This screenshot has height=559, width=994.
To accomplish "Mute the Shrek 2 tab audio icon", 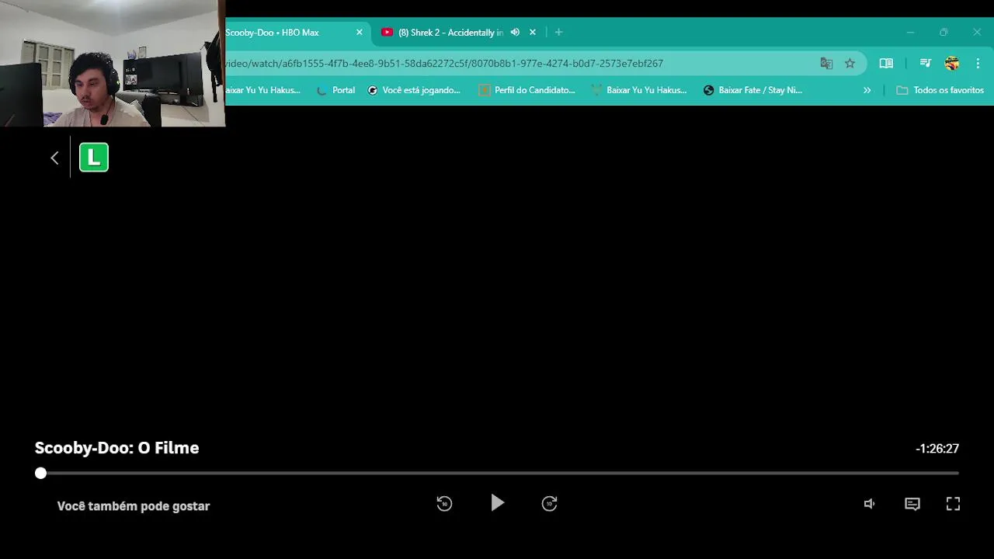I will [x=515, y=33].
